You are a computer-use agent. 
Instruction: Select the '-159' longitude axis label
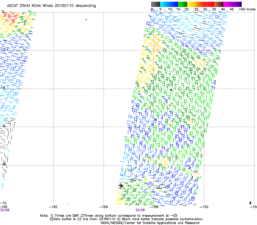click(103, 207)
